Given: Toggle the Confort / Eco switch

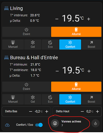Looking at the screenshot, I should [39, 125].
